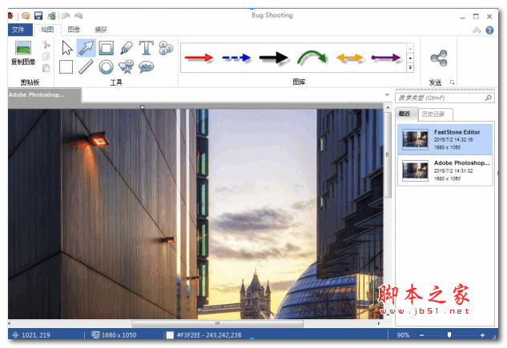Open help via question mark icon
The width and height of the screenshot is (507, 348).
point(489,30)
